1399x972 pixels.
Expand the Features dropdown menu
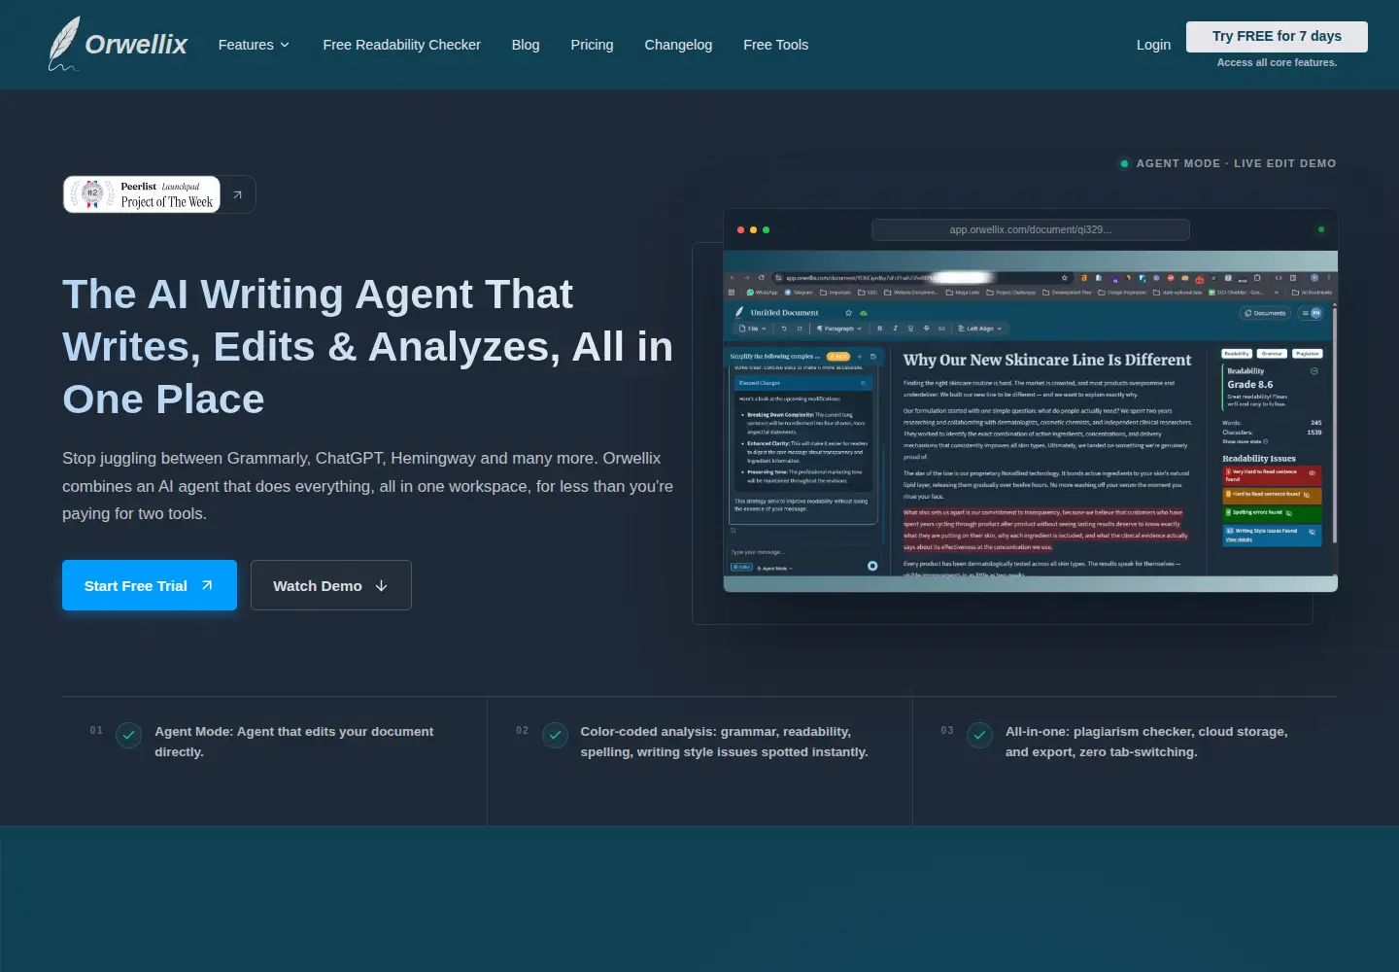(254, 45)
